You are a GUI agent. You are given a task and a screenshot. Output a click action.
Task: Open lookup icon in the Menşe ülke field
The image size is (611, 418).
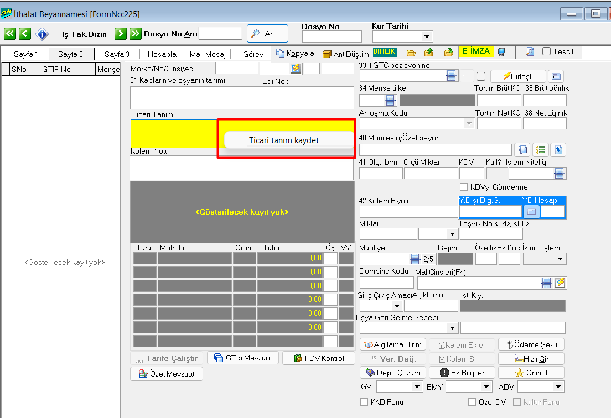click(390, 101)
